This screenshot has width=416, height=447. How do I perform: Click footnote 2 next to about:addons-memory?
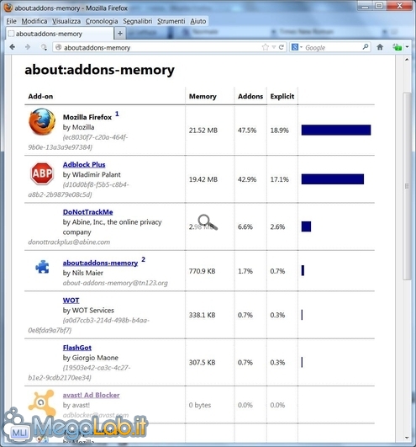(143, 259)
